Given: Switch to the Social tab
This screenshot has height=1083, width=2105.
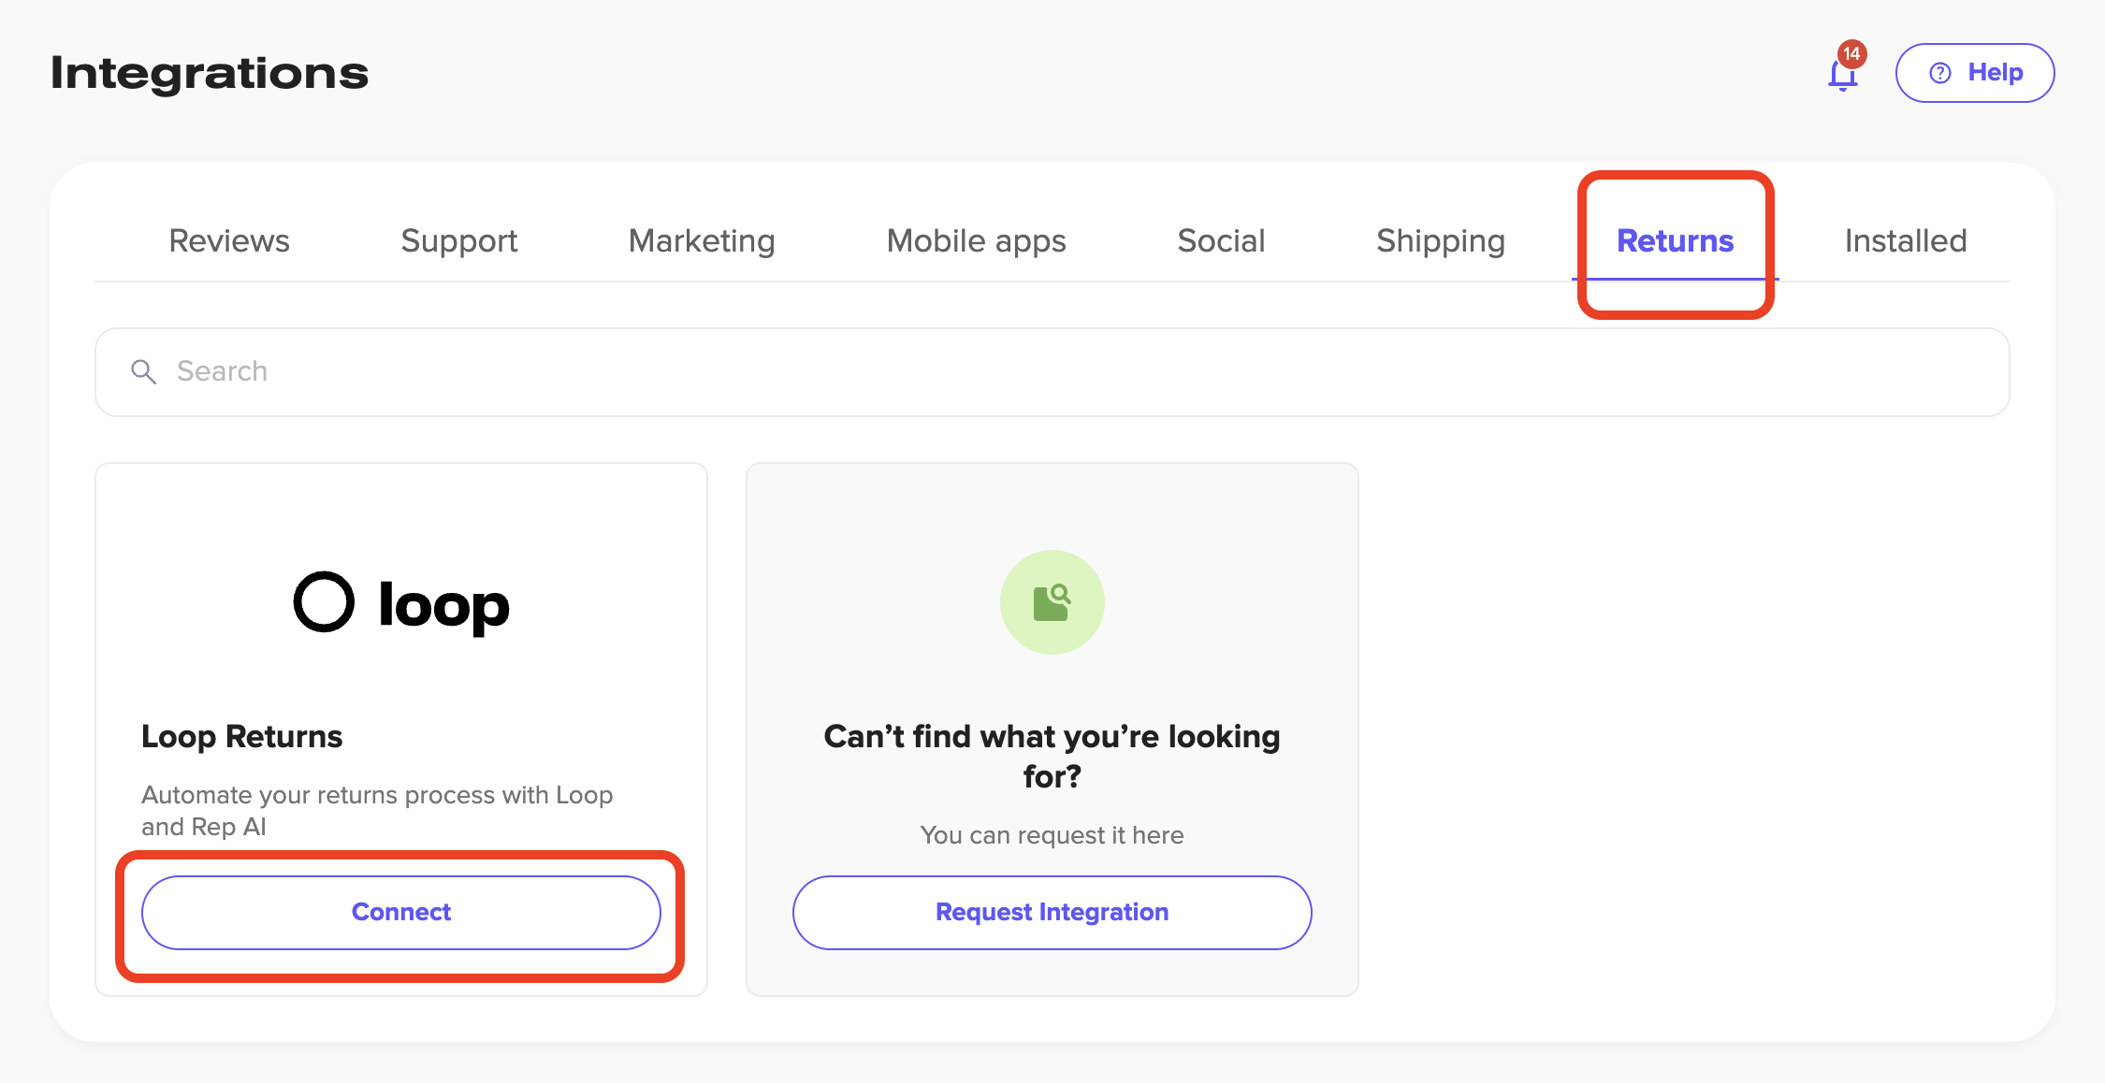Looking at the screenshot, I should tap(1221, 241).
